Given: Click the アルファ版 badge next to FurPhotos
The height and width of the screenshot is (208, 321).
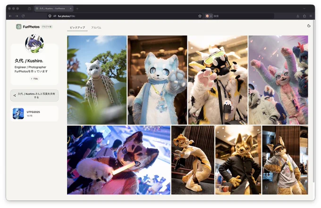Looking at the screenshot, I should (47, 26).
